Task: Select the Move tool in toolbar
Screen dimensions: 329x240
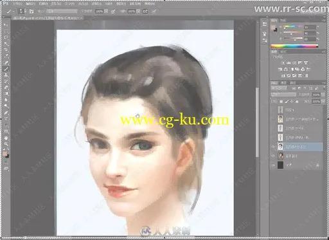Action: (x=6, y=25)
